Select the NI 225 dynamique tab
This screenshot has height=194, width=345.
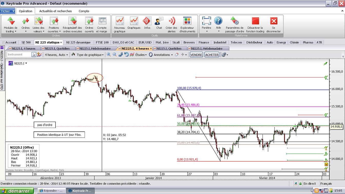78,42
